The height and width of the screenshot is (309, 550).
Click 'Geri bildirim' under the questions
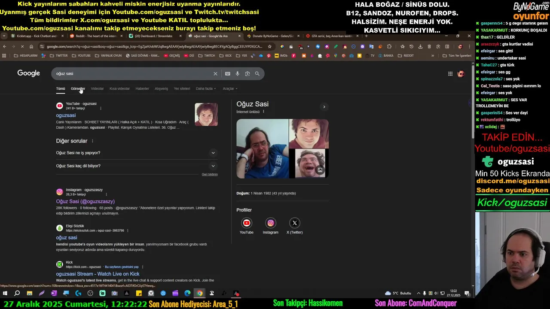pos(210,174)
